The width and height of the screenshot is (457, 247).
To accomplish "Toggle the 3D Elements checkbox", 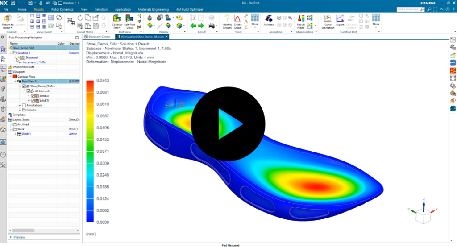I will (29, 91).
